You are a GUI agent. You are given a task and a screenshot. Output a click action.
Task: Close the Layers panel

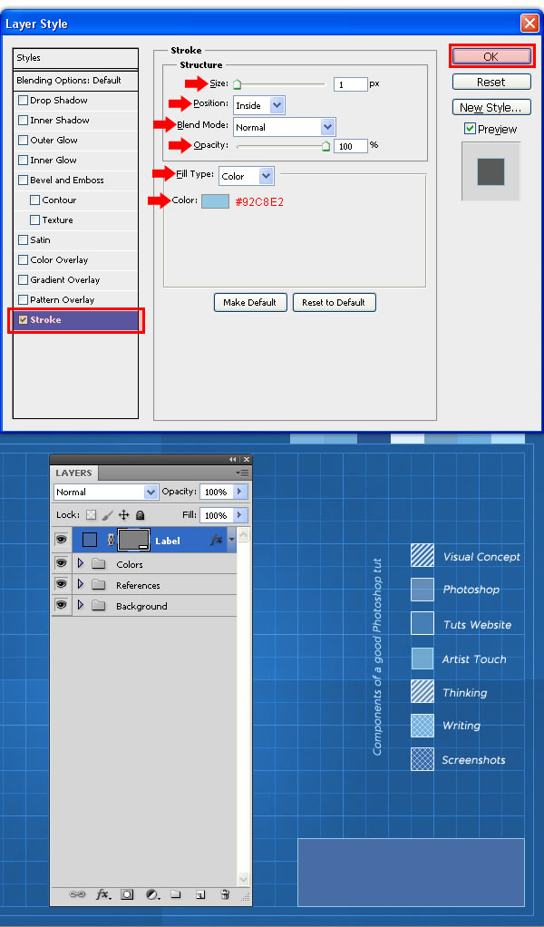pos(247,459)
